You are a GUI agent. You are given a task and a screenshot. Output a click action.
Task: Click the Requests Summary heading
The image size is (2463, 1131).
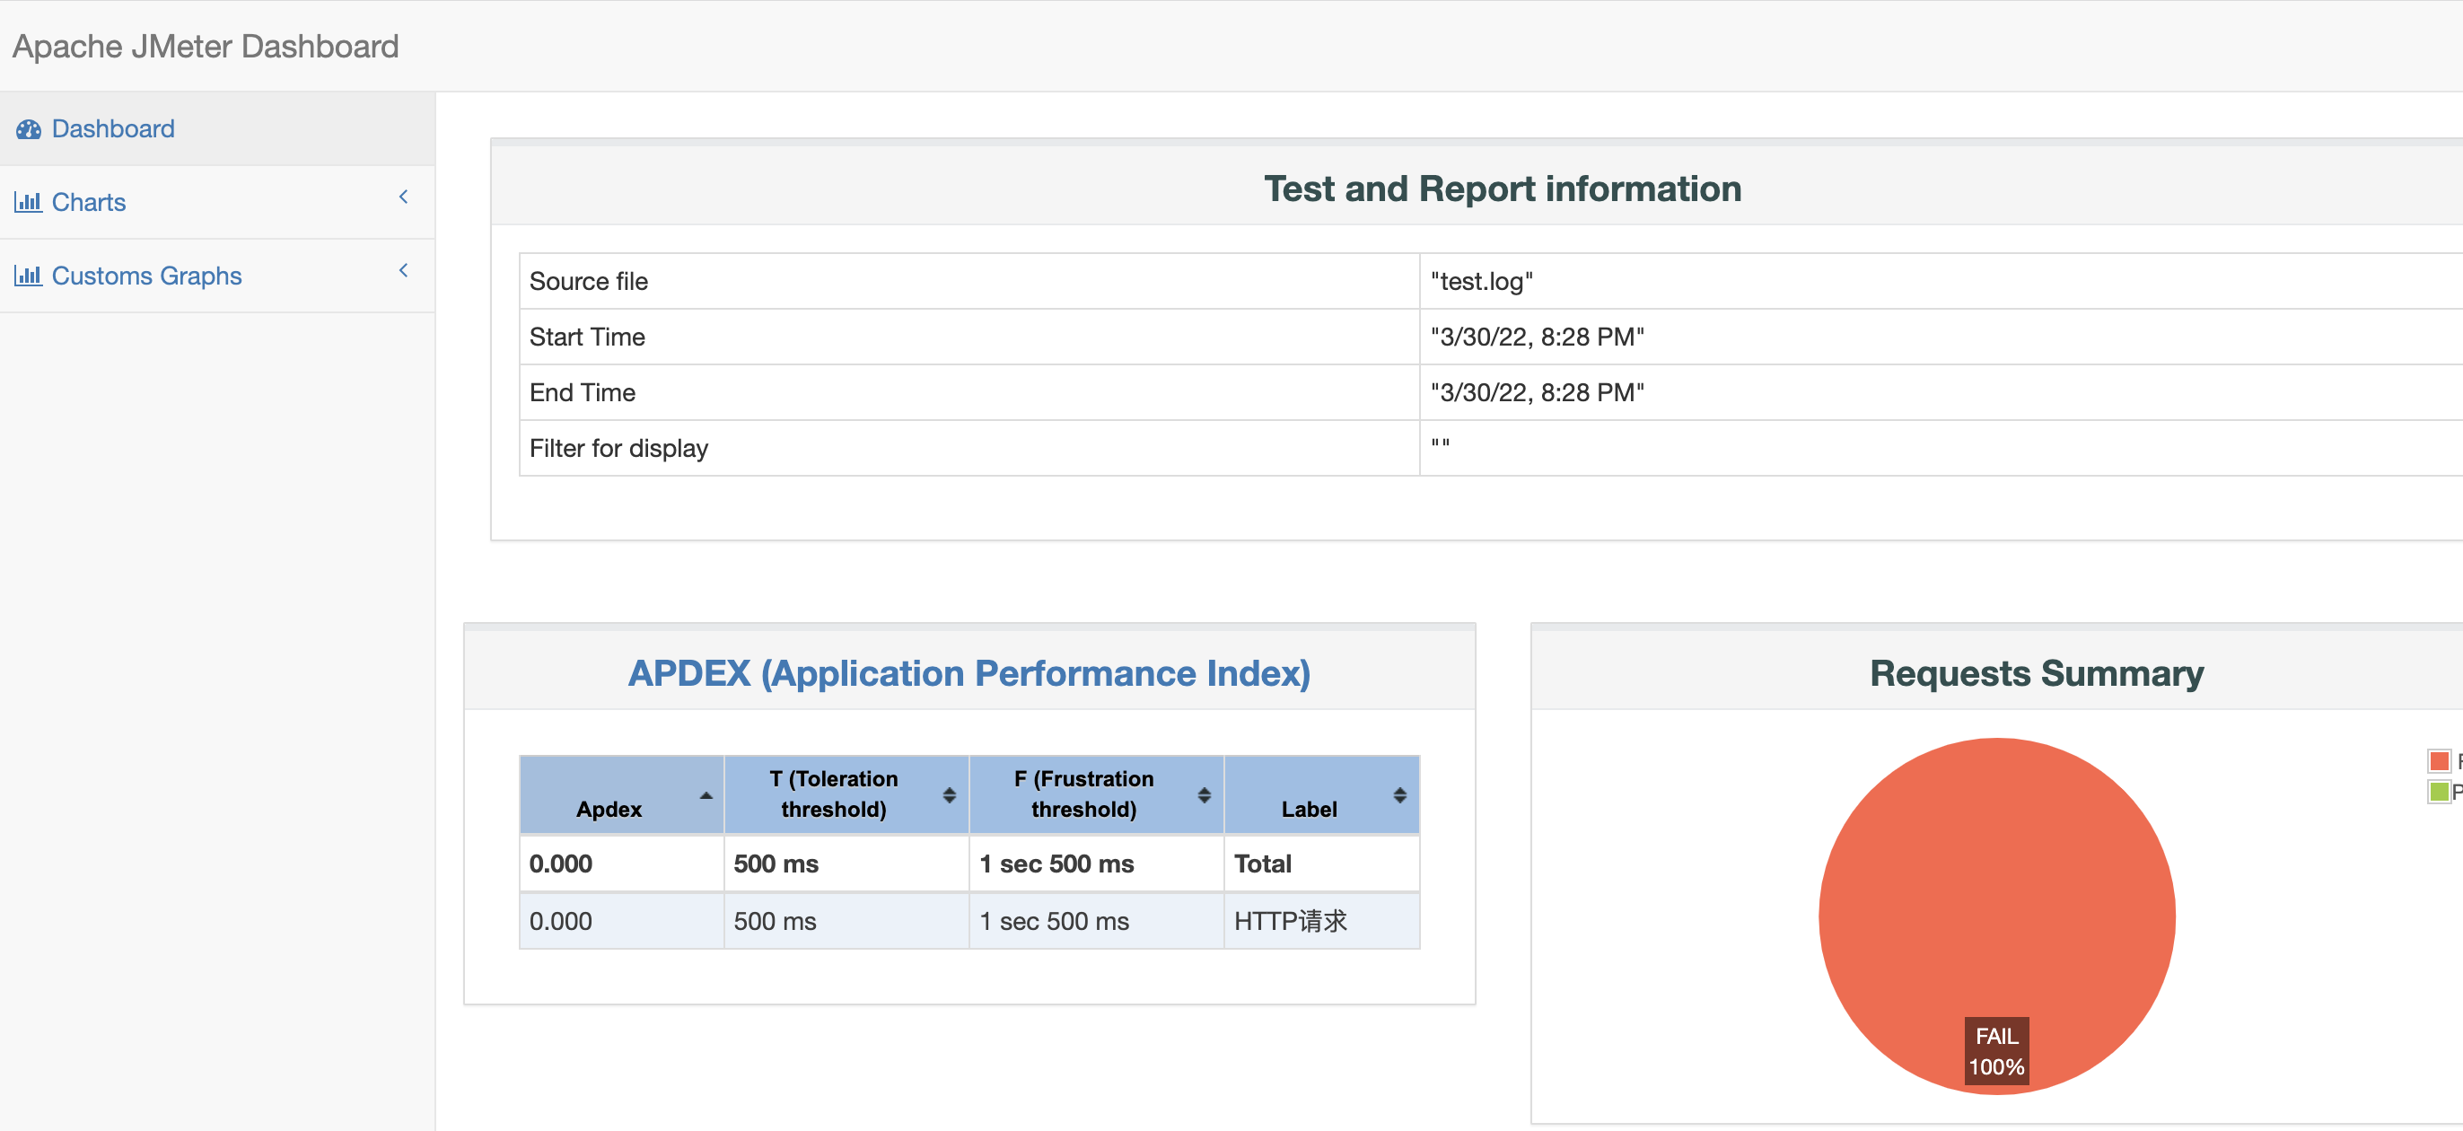click(2037, 673)
